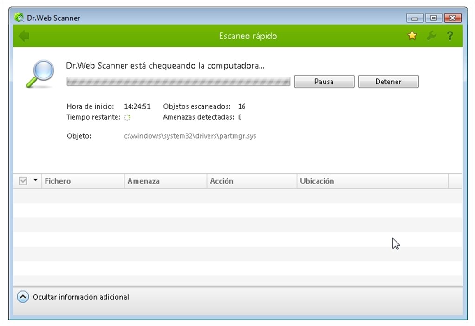This screenshot has height=326, width=475.
Task: Toggle the select-all checkbox in table header
Action: click(x=23, y=181)
